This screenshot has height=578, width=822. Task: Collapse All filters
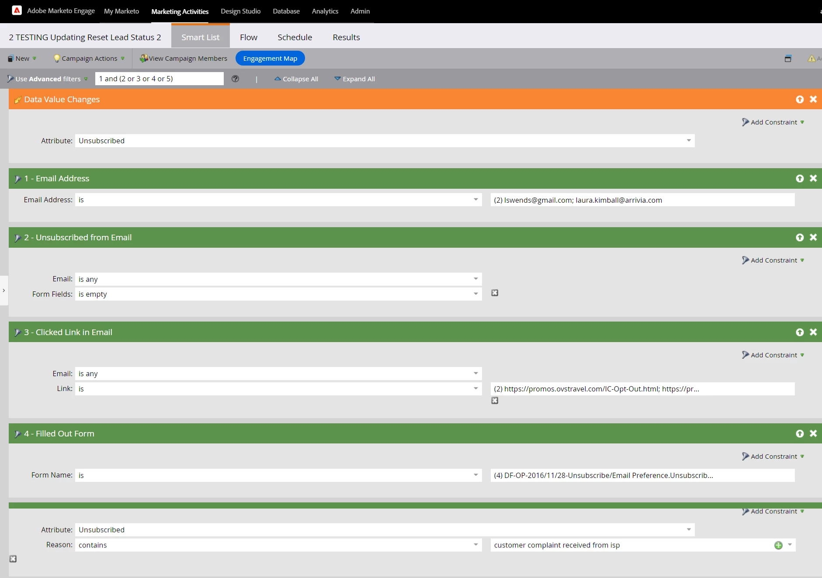[x=296, y=79]
